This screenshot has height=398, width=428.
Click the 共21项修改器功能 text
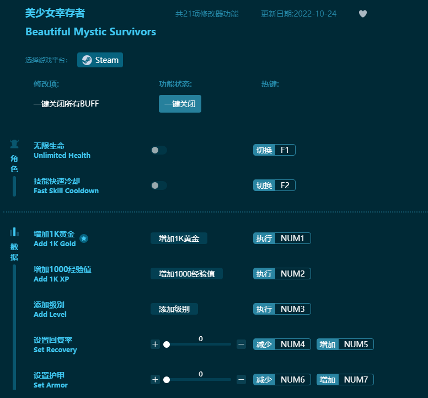207,14
